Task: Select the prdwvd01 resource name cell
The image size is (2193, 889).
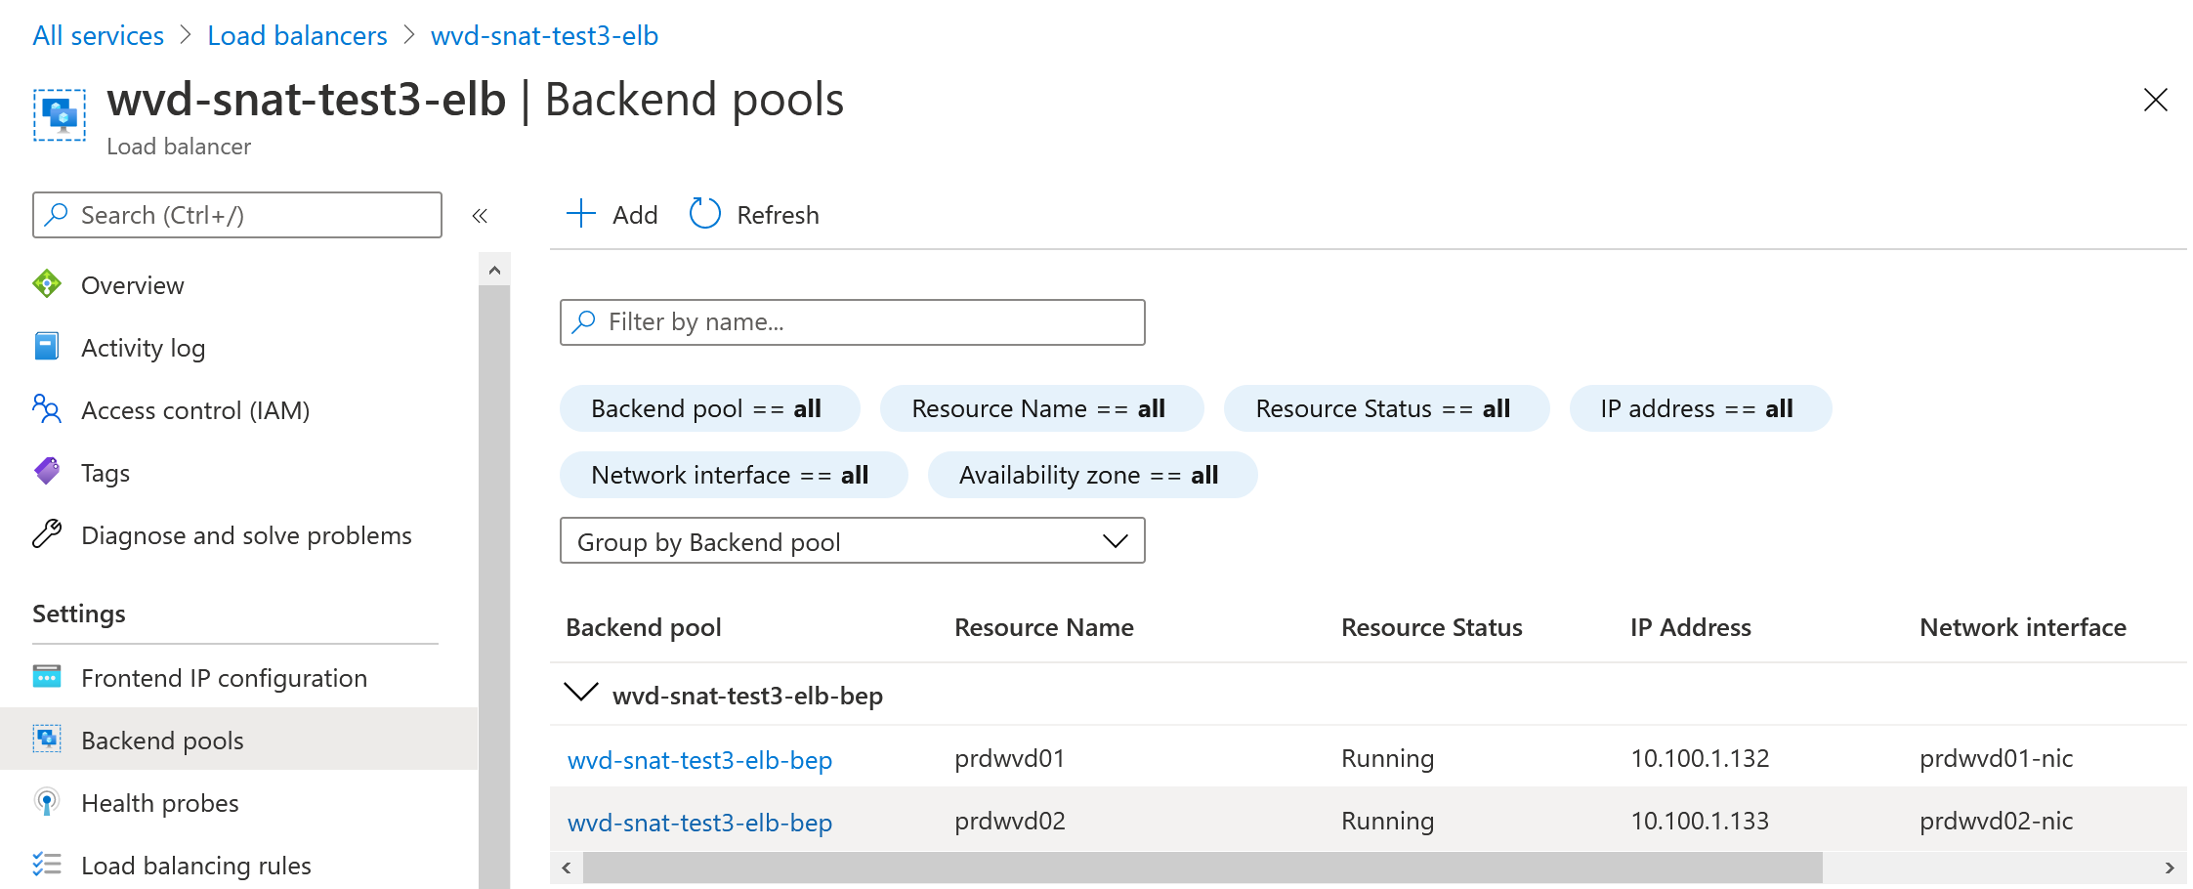Action: coord(1010,758)
